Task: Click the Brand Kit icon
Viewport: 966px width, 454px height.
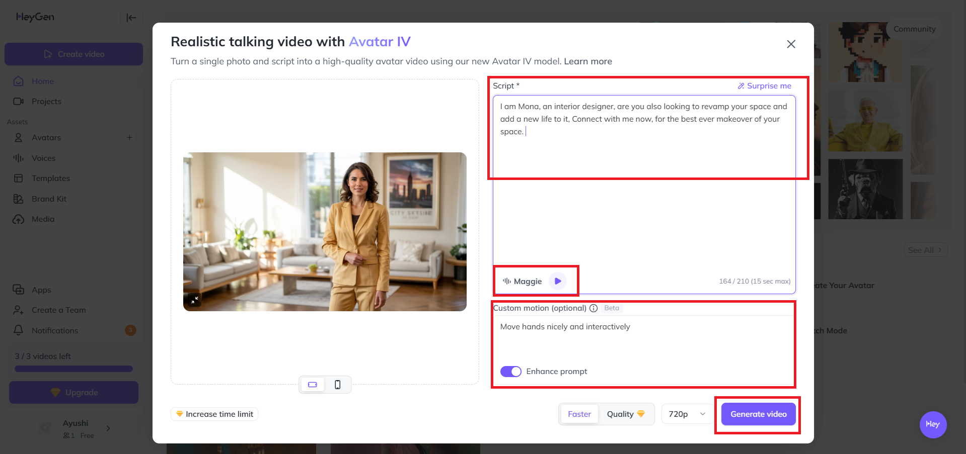Action: pyautogui.click(x=19, y=199)
